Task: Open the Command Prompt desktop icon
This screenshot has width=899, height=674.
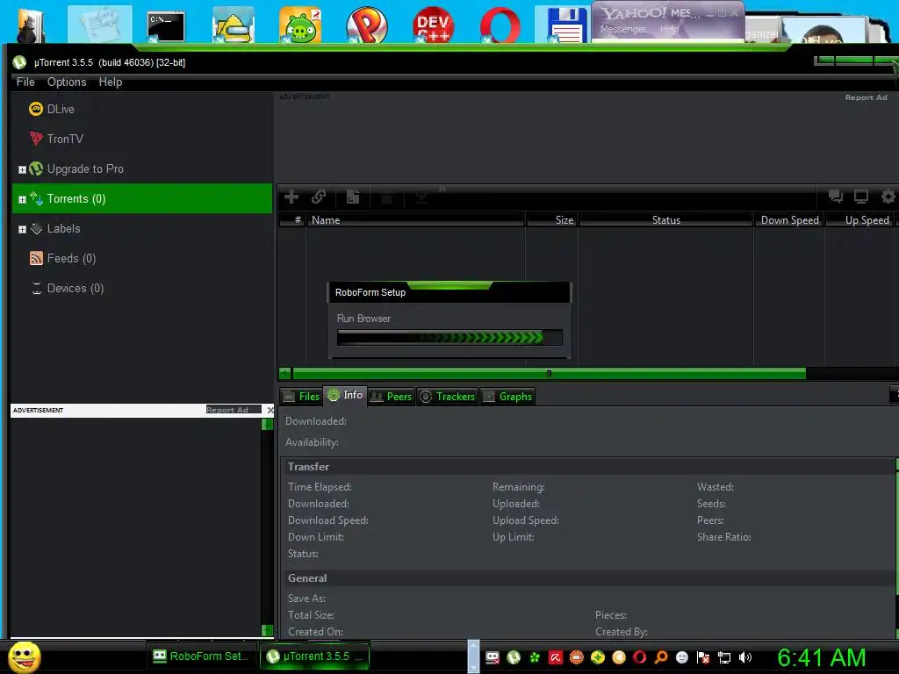Action: tap(166, 25)
